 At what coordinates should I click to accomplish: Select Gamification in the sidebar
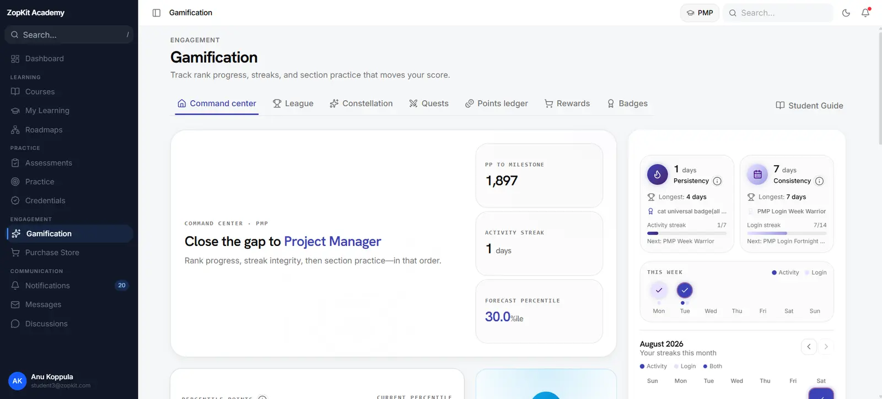coord(69,234)
